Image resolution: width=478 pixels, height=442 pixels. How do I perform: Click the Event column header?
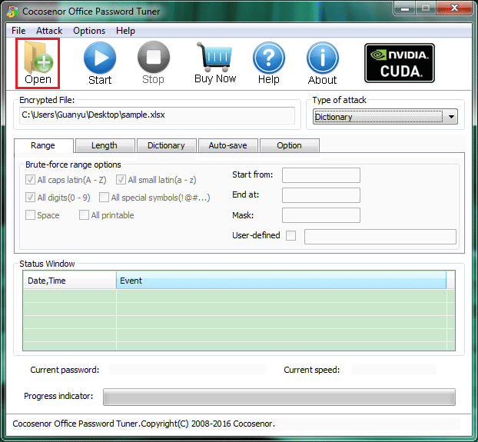pos(281,281)
